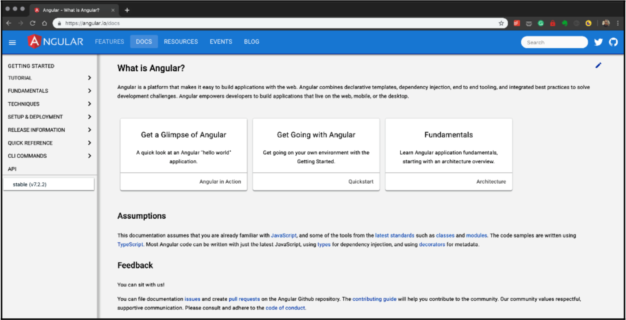
Task: Click the browser address bar URL
Action: [93, 23]
